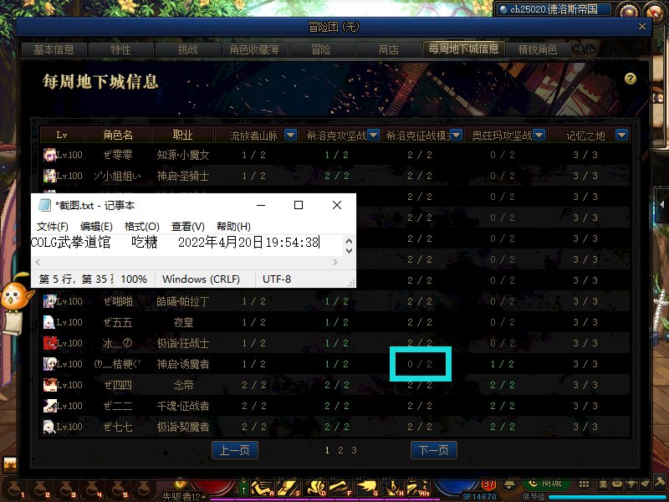Open 希洛克征战模式 column dropdown
Image resolution: width=669 pixels, height=502 pixels.
click(x=456, y=135)
